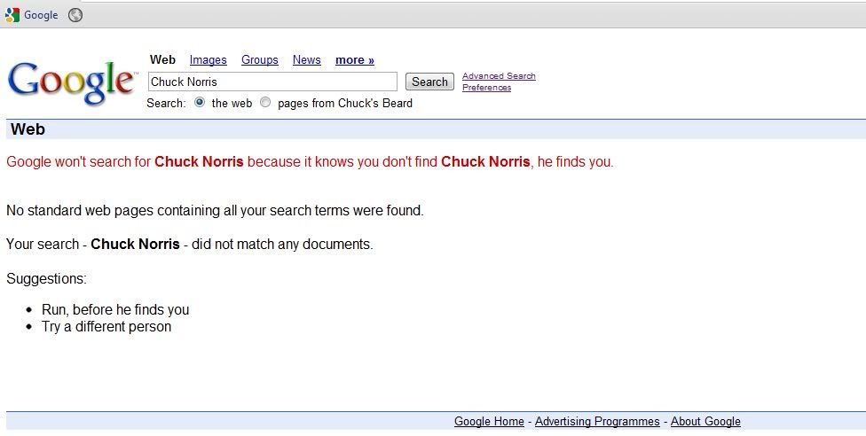Image resolution: width=866 pixels, height=436 pixels.
Task: Open the Groups search tab
Action: tap(260, 59)
